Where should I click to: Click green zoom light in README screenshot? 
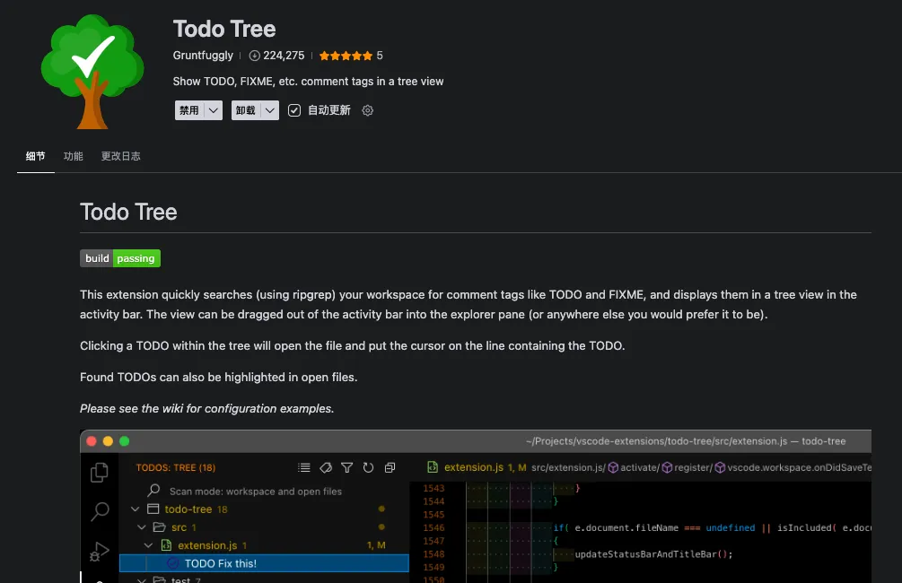[124, 441]
